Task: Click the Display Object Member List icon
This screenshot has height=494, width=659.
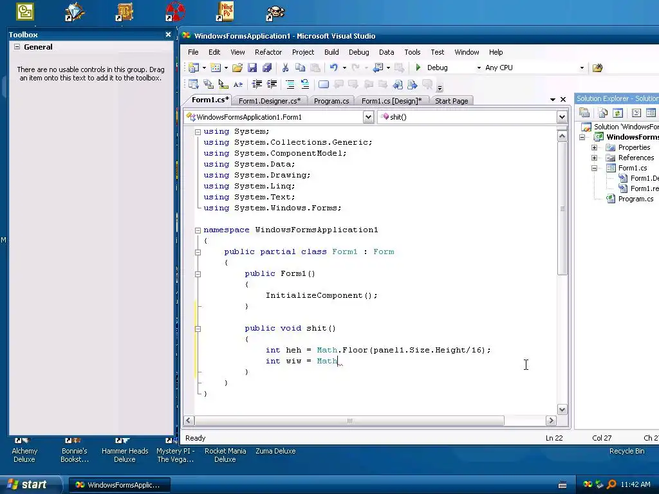Action: (193, 84)
